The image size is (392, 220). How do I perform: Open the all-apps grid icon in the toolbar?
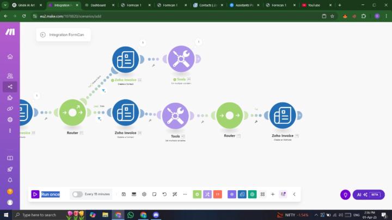tap(262, 194)
